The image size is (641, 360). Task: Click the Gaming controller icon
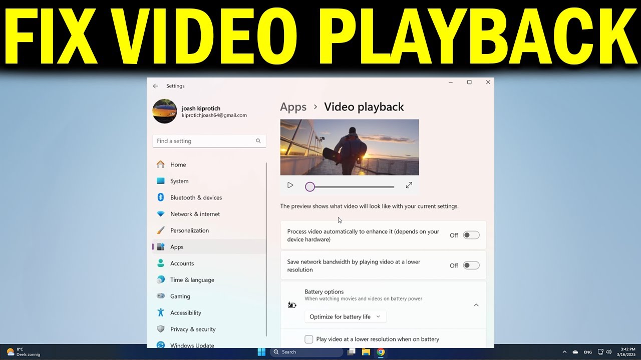point(160,296)
